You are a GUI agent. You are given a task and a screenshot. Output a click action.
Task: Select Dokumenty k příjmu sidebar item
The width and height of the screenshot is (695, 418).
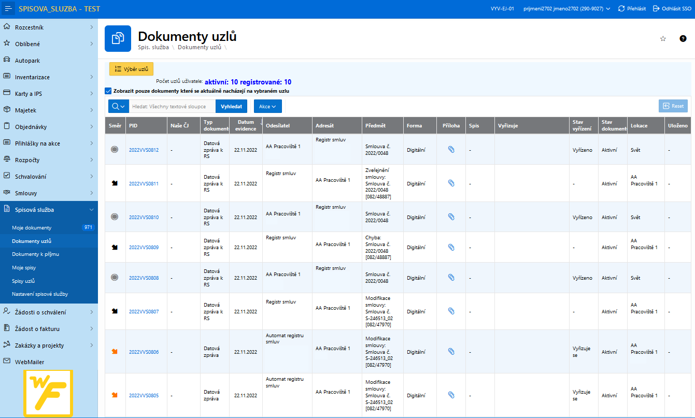pyautogui.click(x=35, y=254)
